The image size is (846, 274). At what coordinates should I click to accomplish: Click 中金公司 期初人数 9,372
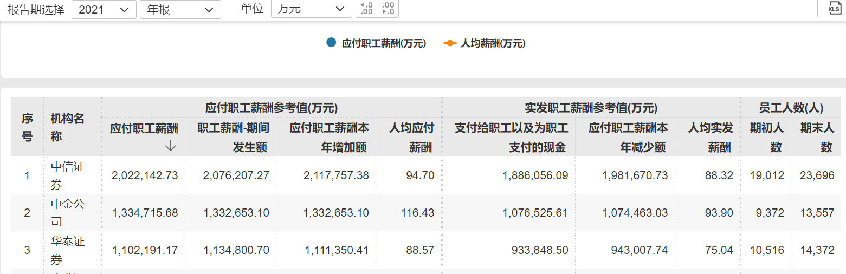770,213
